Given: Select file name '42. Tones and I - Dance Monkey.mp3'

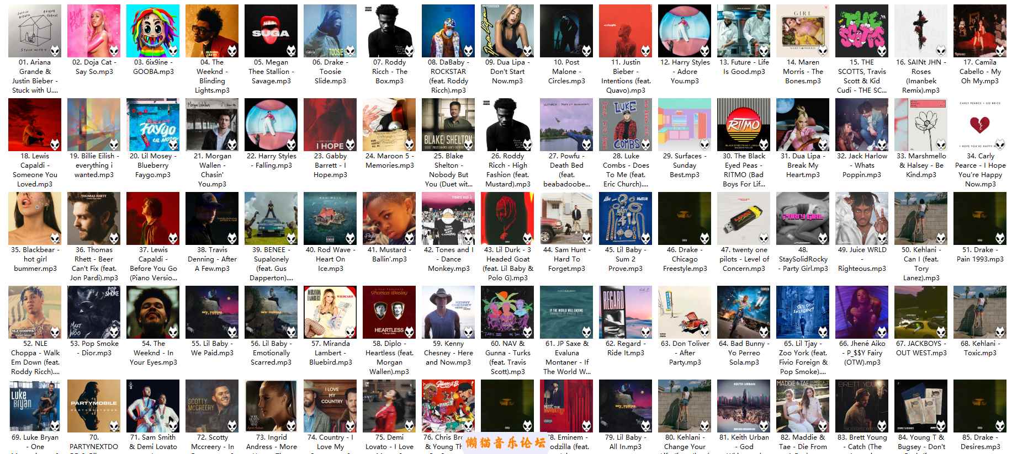Looking at the screenshot, I should point(448,259).
